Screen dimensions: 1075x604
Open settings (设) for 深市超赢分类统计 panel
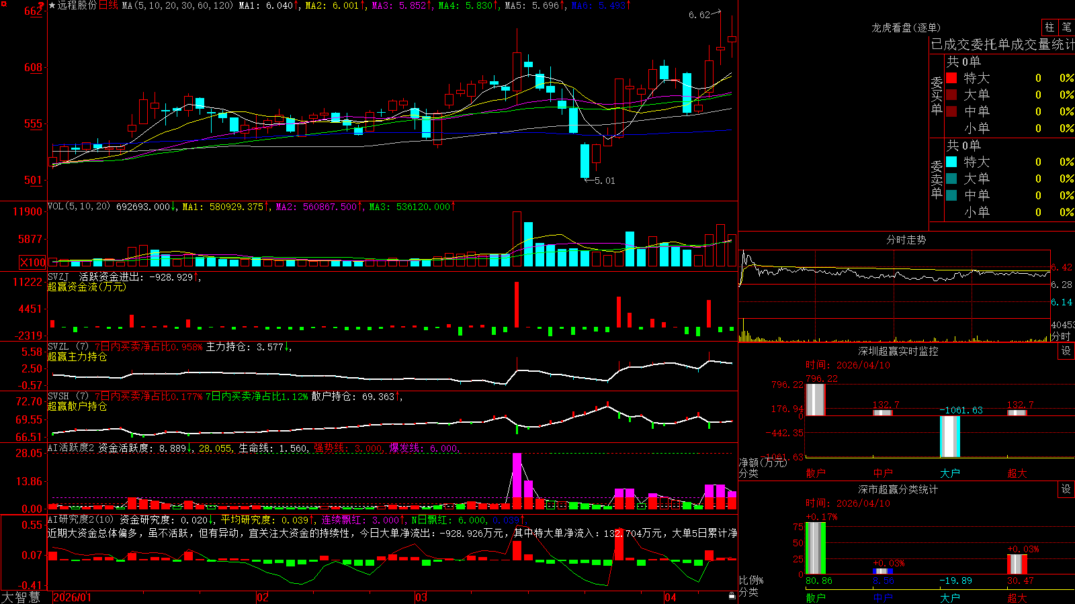click(x=1066, y=489)
